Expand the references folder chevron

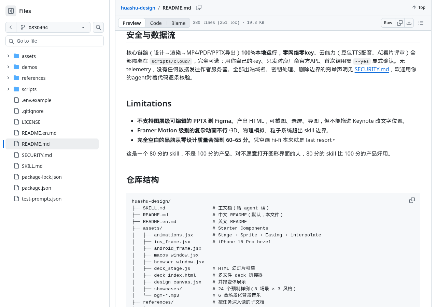[8, 78]
